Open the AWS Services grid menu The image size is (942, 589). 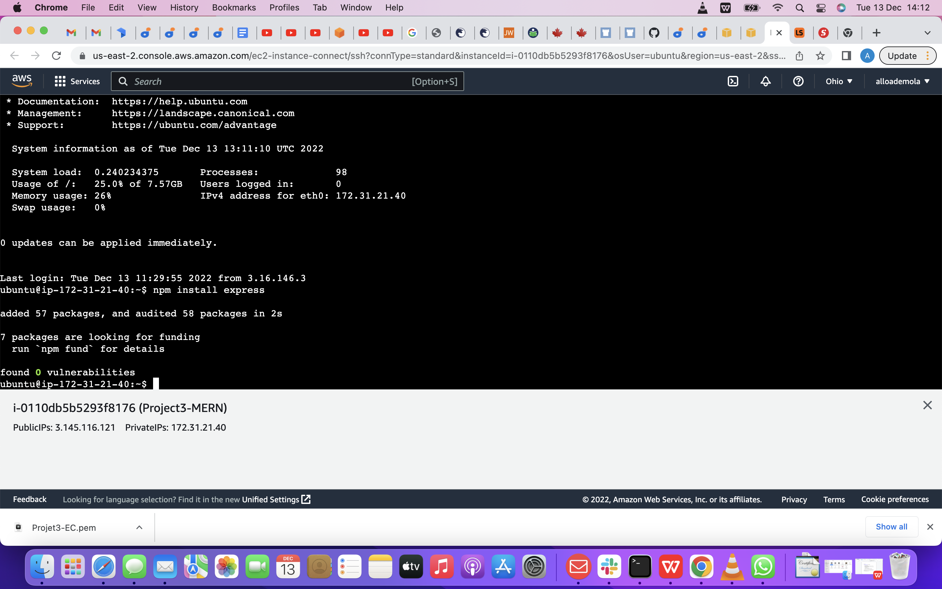tap(59, 81)
